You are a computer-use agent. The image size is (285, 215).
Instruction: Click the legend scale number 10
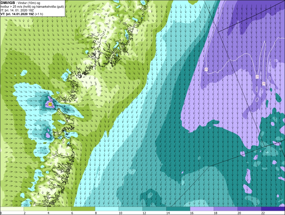[x=120, y=213]
